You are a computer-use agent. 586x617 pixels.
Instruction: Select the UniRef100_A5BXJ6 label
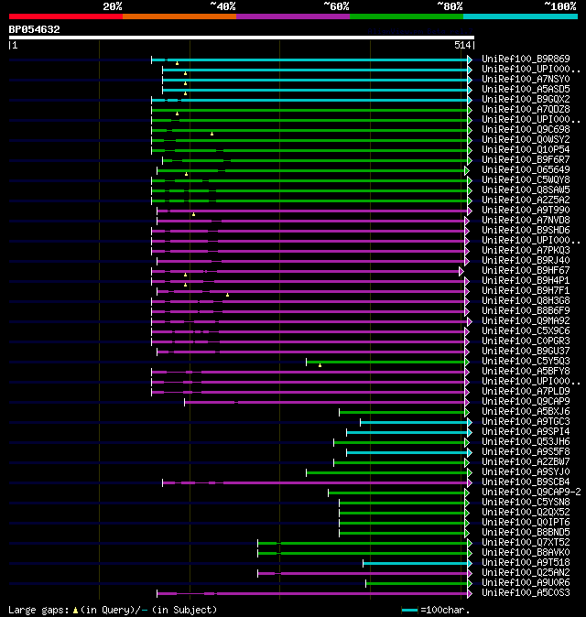[526, 412]
